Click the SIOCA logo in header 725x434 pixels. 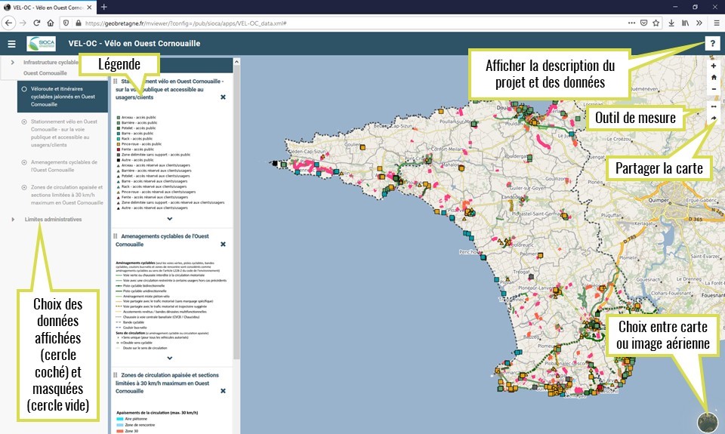(41, 44)
